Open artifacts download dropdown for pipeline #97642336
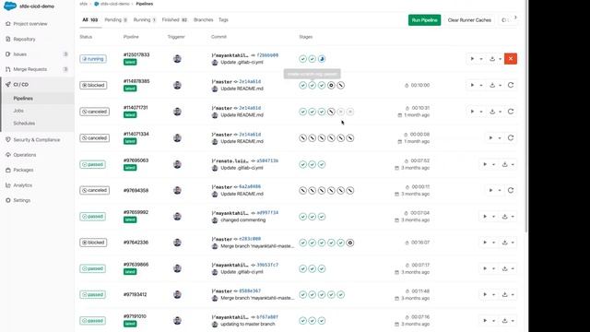This screenshot has height=332, width=590. tap(508, 243)
